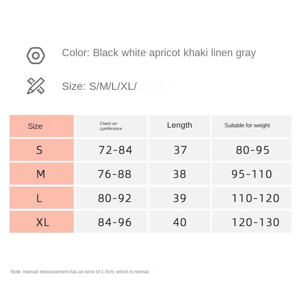Click the Suitable for weight header
This screenshot has height=302, width=302.
(247, 126)
